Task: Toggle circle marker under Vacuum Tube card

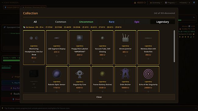Action: click(102, 59)
